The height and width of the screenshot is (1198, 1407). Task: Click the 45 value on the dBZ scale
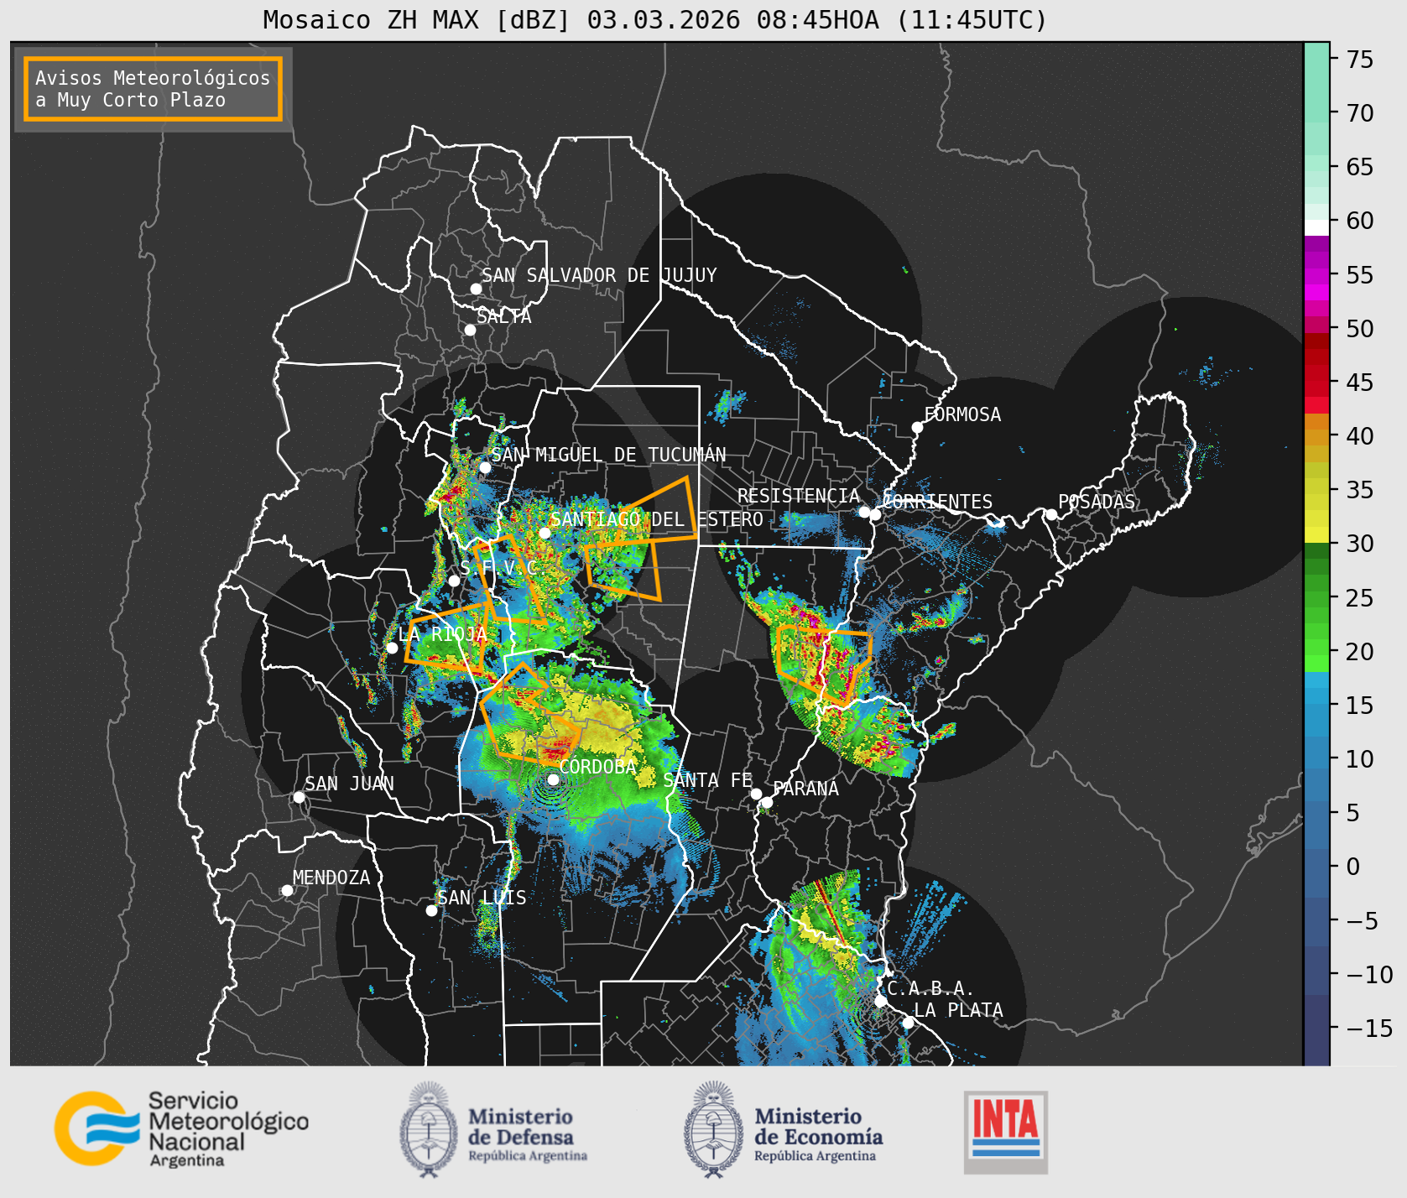coord(1360,383)
